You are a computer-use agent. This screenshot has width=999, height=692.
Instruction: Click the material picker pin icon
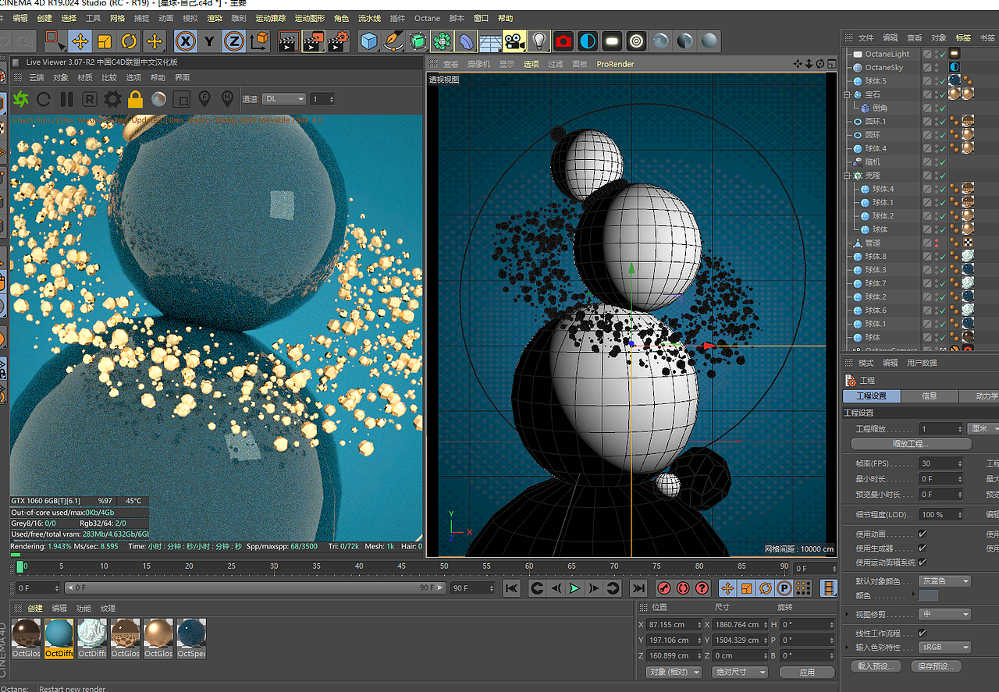coord(227,99)
